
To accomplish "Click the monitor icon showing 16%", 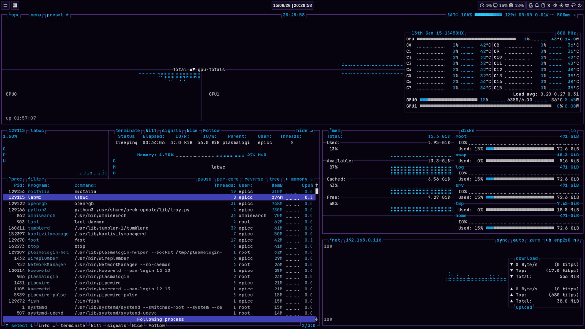I will tap(495, 6).
